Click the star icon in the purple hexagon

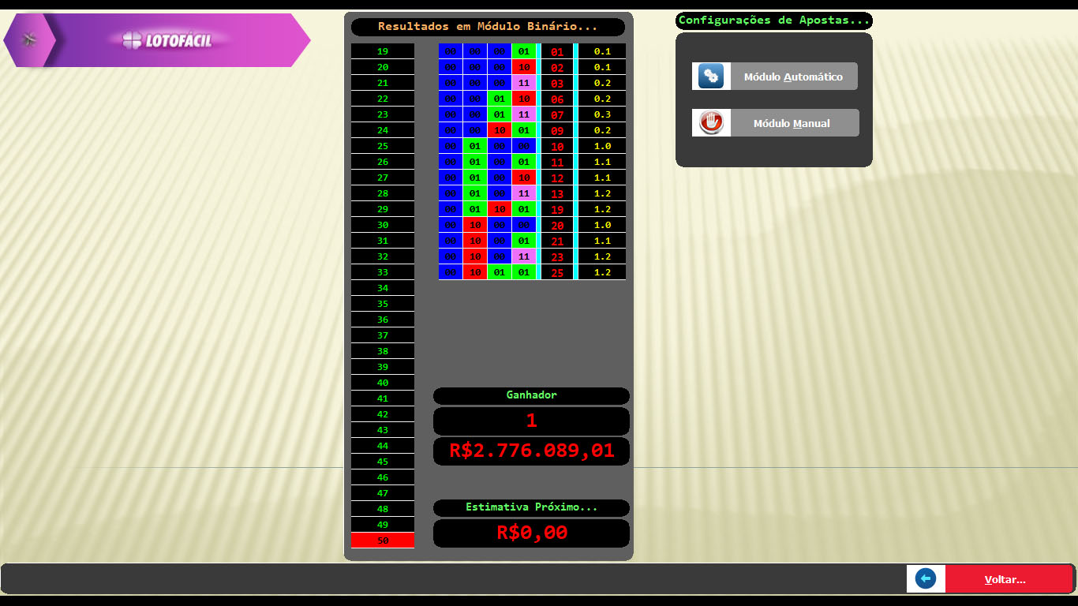tap(29, 39)
